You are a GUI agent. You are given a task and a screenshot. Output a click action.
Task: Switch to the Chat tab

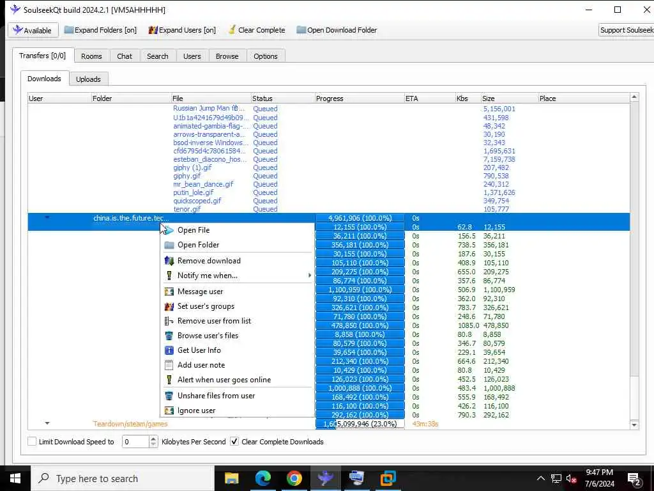coord(125,56)
